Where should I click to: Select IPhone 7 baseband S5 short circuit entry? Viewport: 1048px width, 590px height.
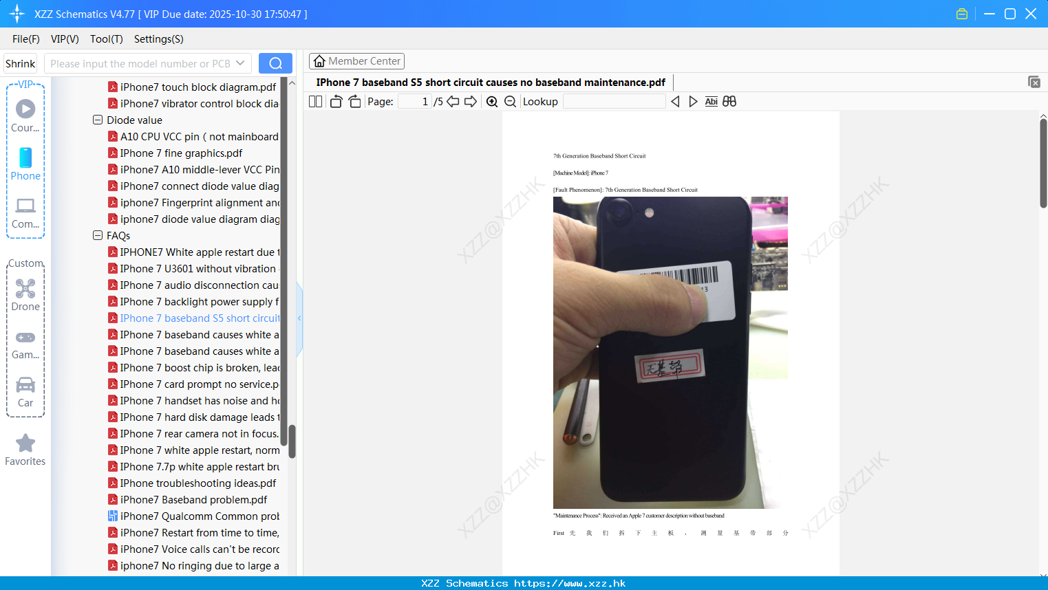193,318
